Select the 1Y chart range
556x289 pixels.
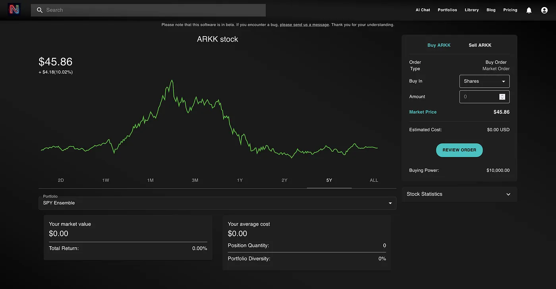240,180
